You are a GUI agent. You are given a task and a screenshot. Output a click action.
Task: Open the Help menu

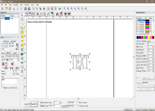37,5
